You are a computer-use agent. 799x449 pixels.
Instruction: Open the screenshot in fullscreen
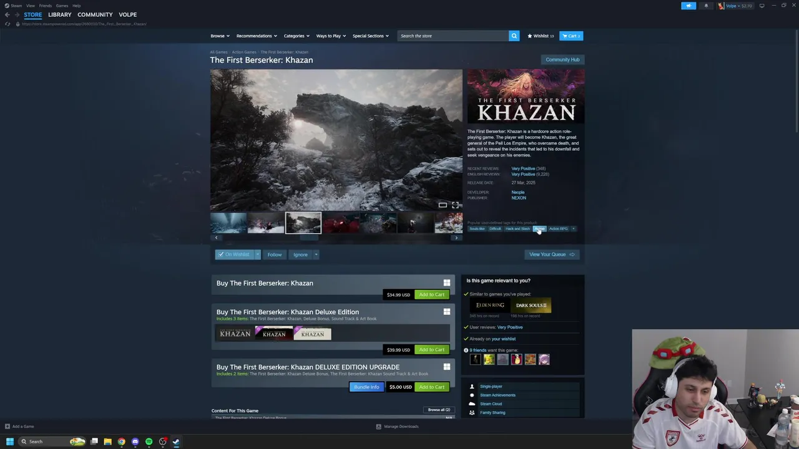pos(456,205)
